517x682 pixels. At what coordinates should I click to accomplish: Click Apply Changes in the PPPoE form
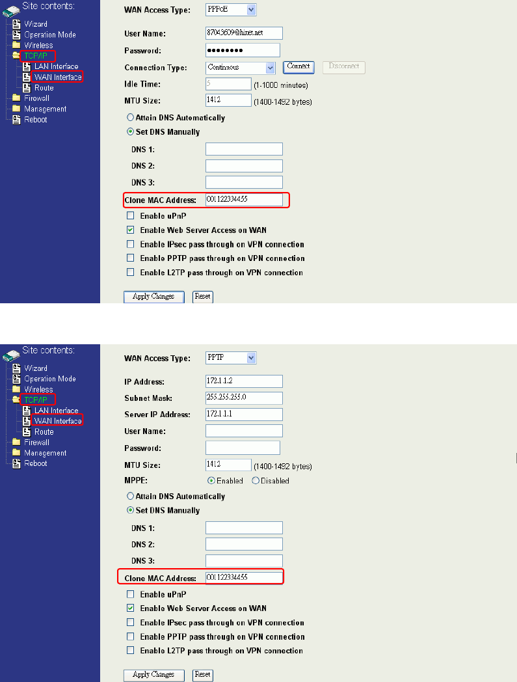[x=154, y=297]
